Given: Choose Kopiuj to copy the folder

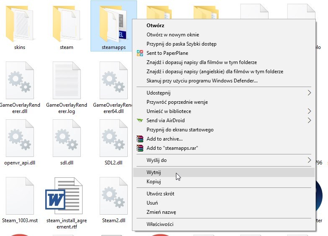Looking at the screenshot, I should pos(224,182).
